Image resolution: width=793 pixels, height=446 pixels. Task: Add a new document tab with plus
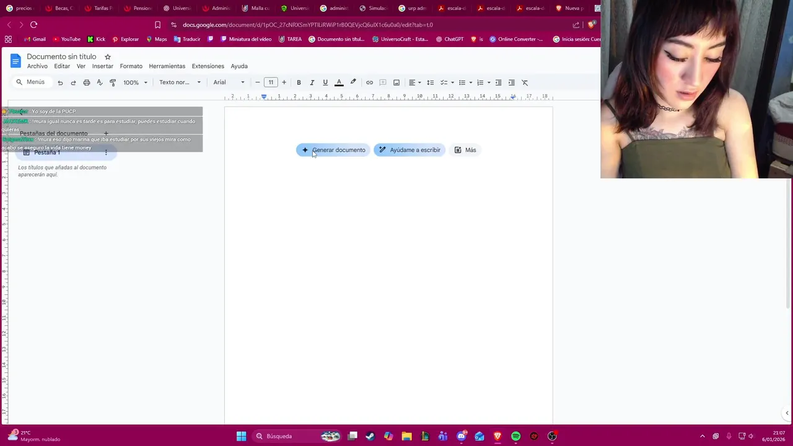point(106,133)
